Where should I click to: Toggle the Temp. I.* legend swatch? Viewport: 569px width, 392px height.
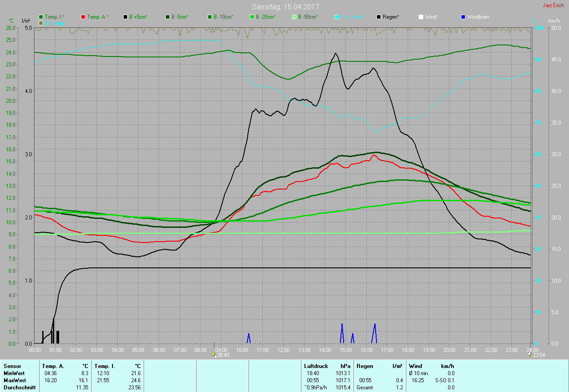click(41, 17)
